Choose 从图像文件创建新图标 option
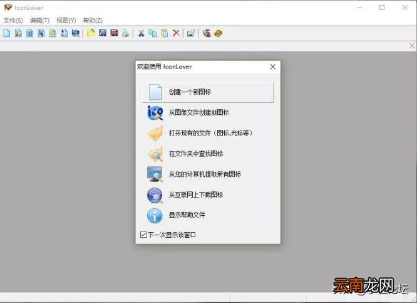The height and width of the screenshot is (303, 417). coord(199,112)
